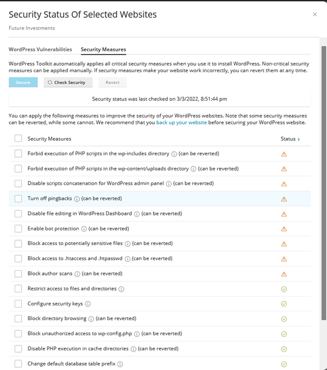The height and width of the screenshot is (370, 327).
Task: Tick Disable file editing in WordPress Dashboard
Action: point(18,214)
